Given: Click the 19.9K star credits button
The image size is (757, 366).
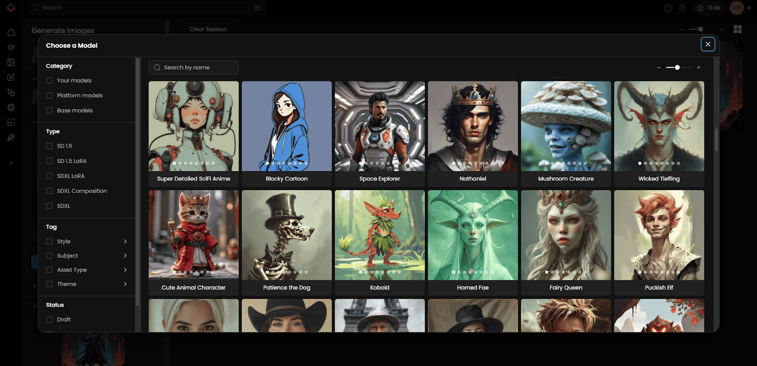Looking at the screenshot, I should coord(709,8).
